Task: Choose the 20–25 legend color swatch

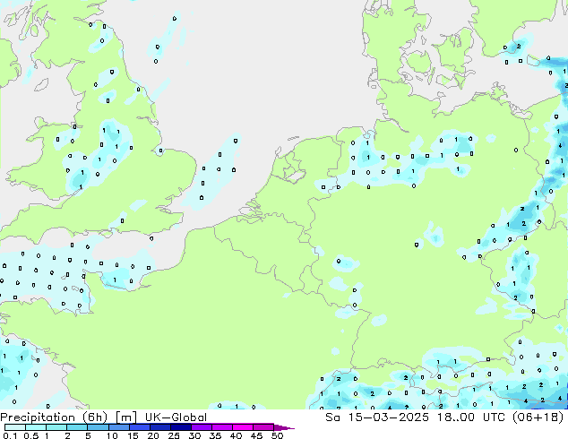Action: tap(160, 427)
